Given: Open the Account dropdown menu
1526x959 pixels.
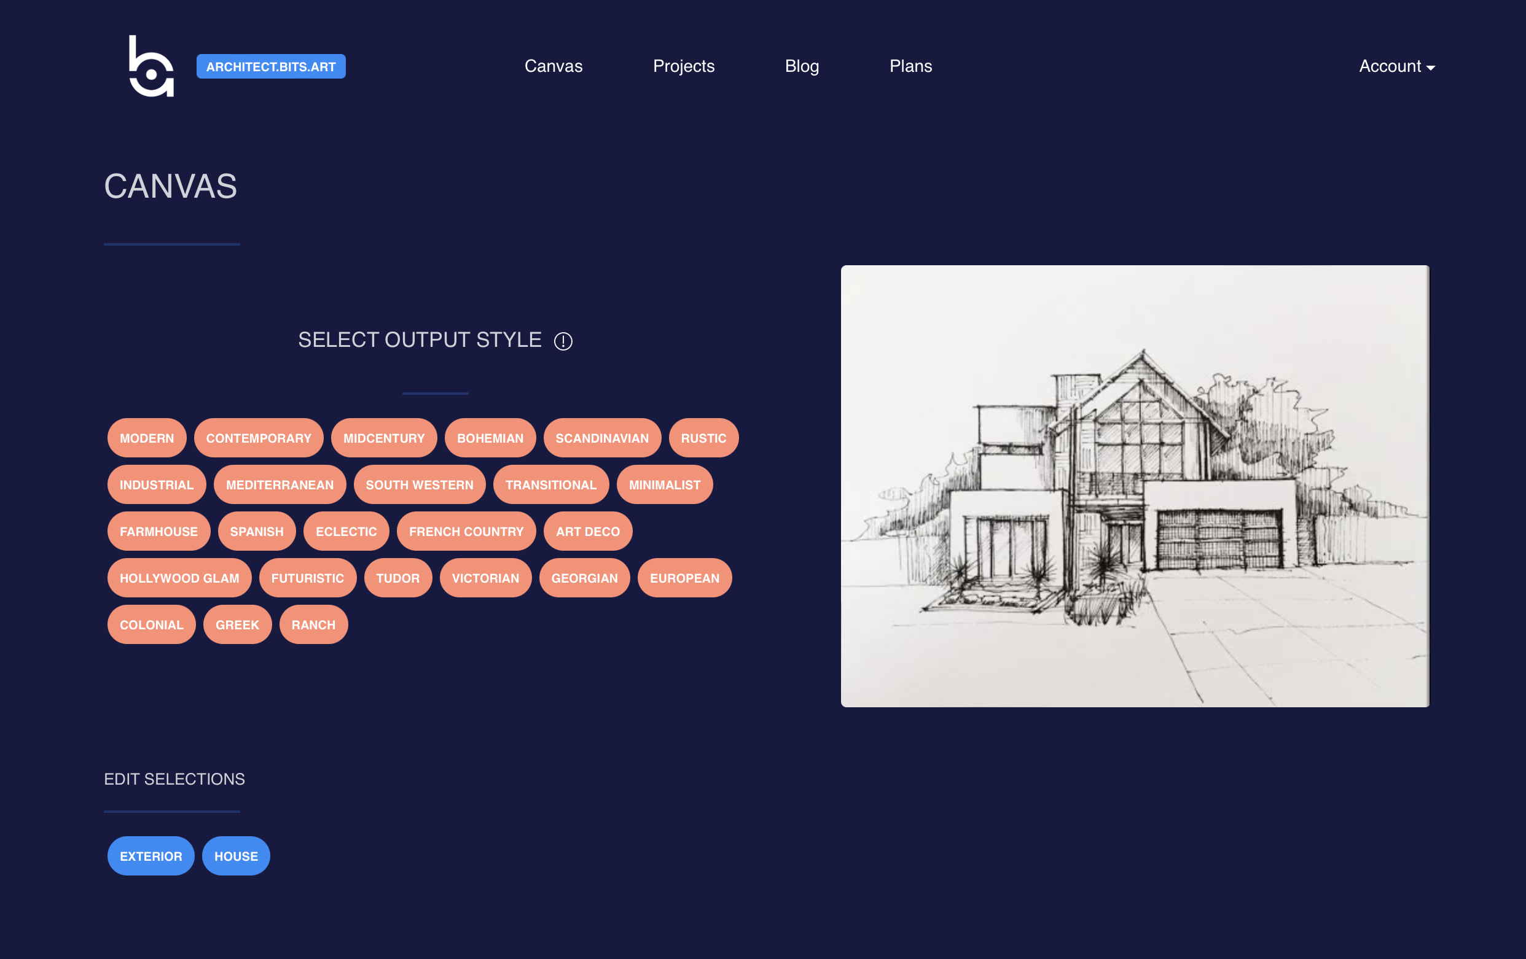Looking at the screenshot, I should click(x=1396, y=66).
